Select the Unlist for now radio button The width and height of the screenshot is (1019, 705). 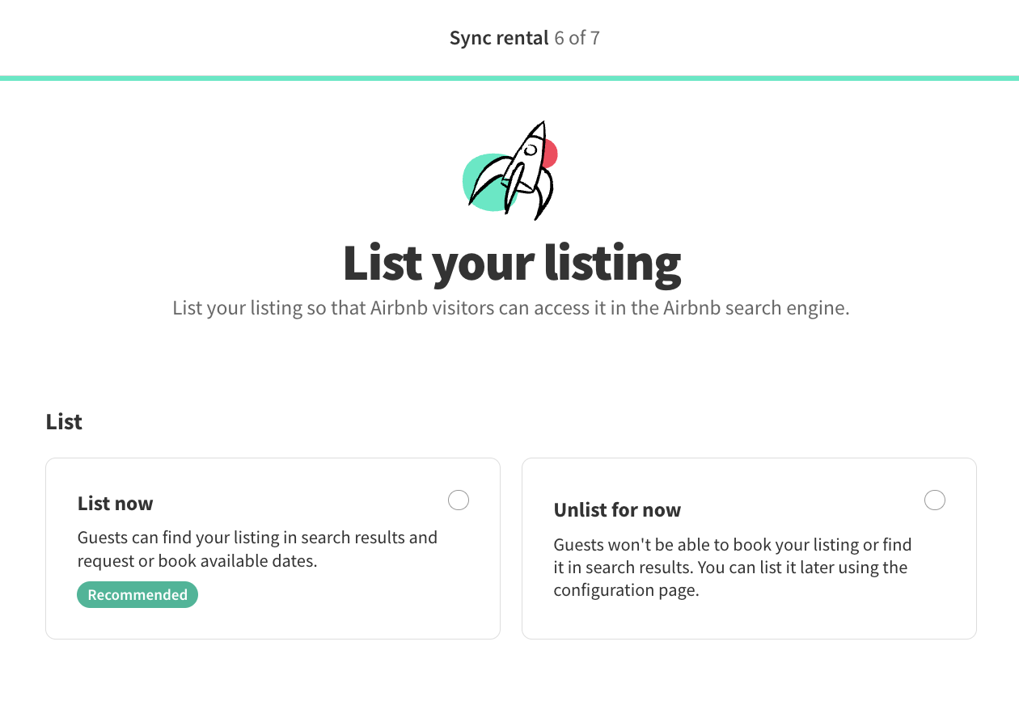coord(935,500)
